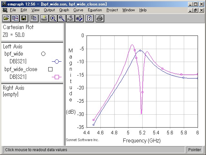Click the [empty] entry under Right Axis
The image size is (206, 155).
click(x=11, y=94)
